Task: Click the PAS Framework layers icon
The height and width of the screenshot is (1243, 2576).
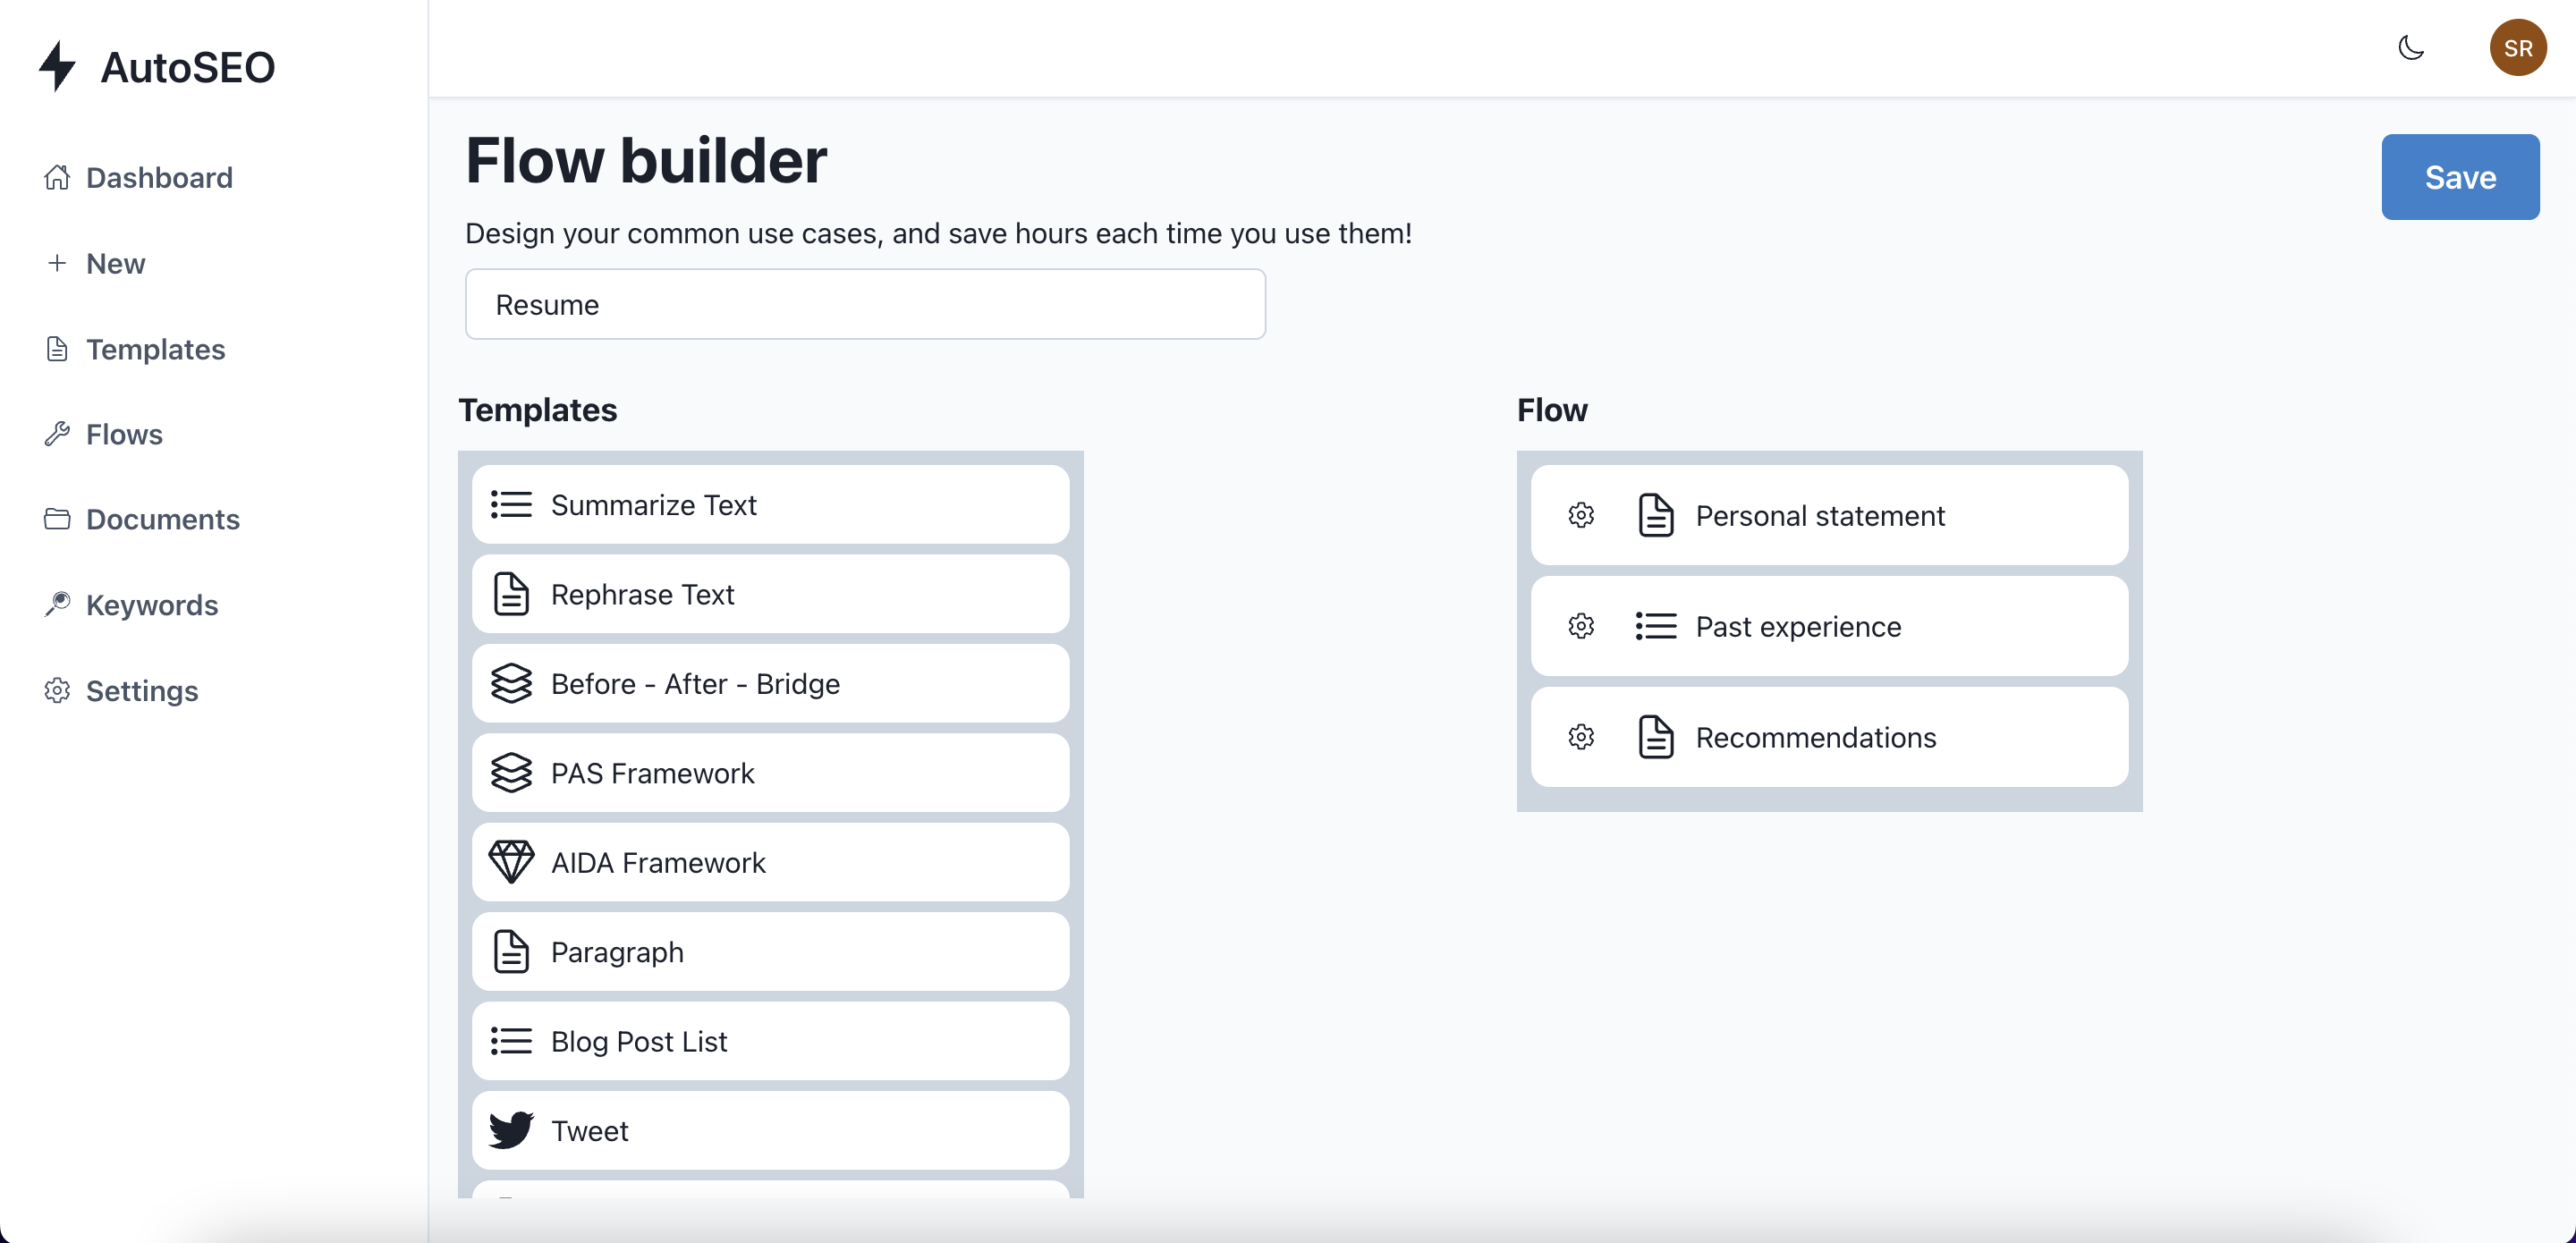Action: [x=511, y=773]
